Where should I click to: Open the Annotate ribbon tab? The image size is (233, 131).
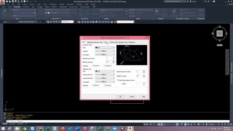pos(17,7)
